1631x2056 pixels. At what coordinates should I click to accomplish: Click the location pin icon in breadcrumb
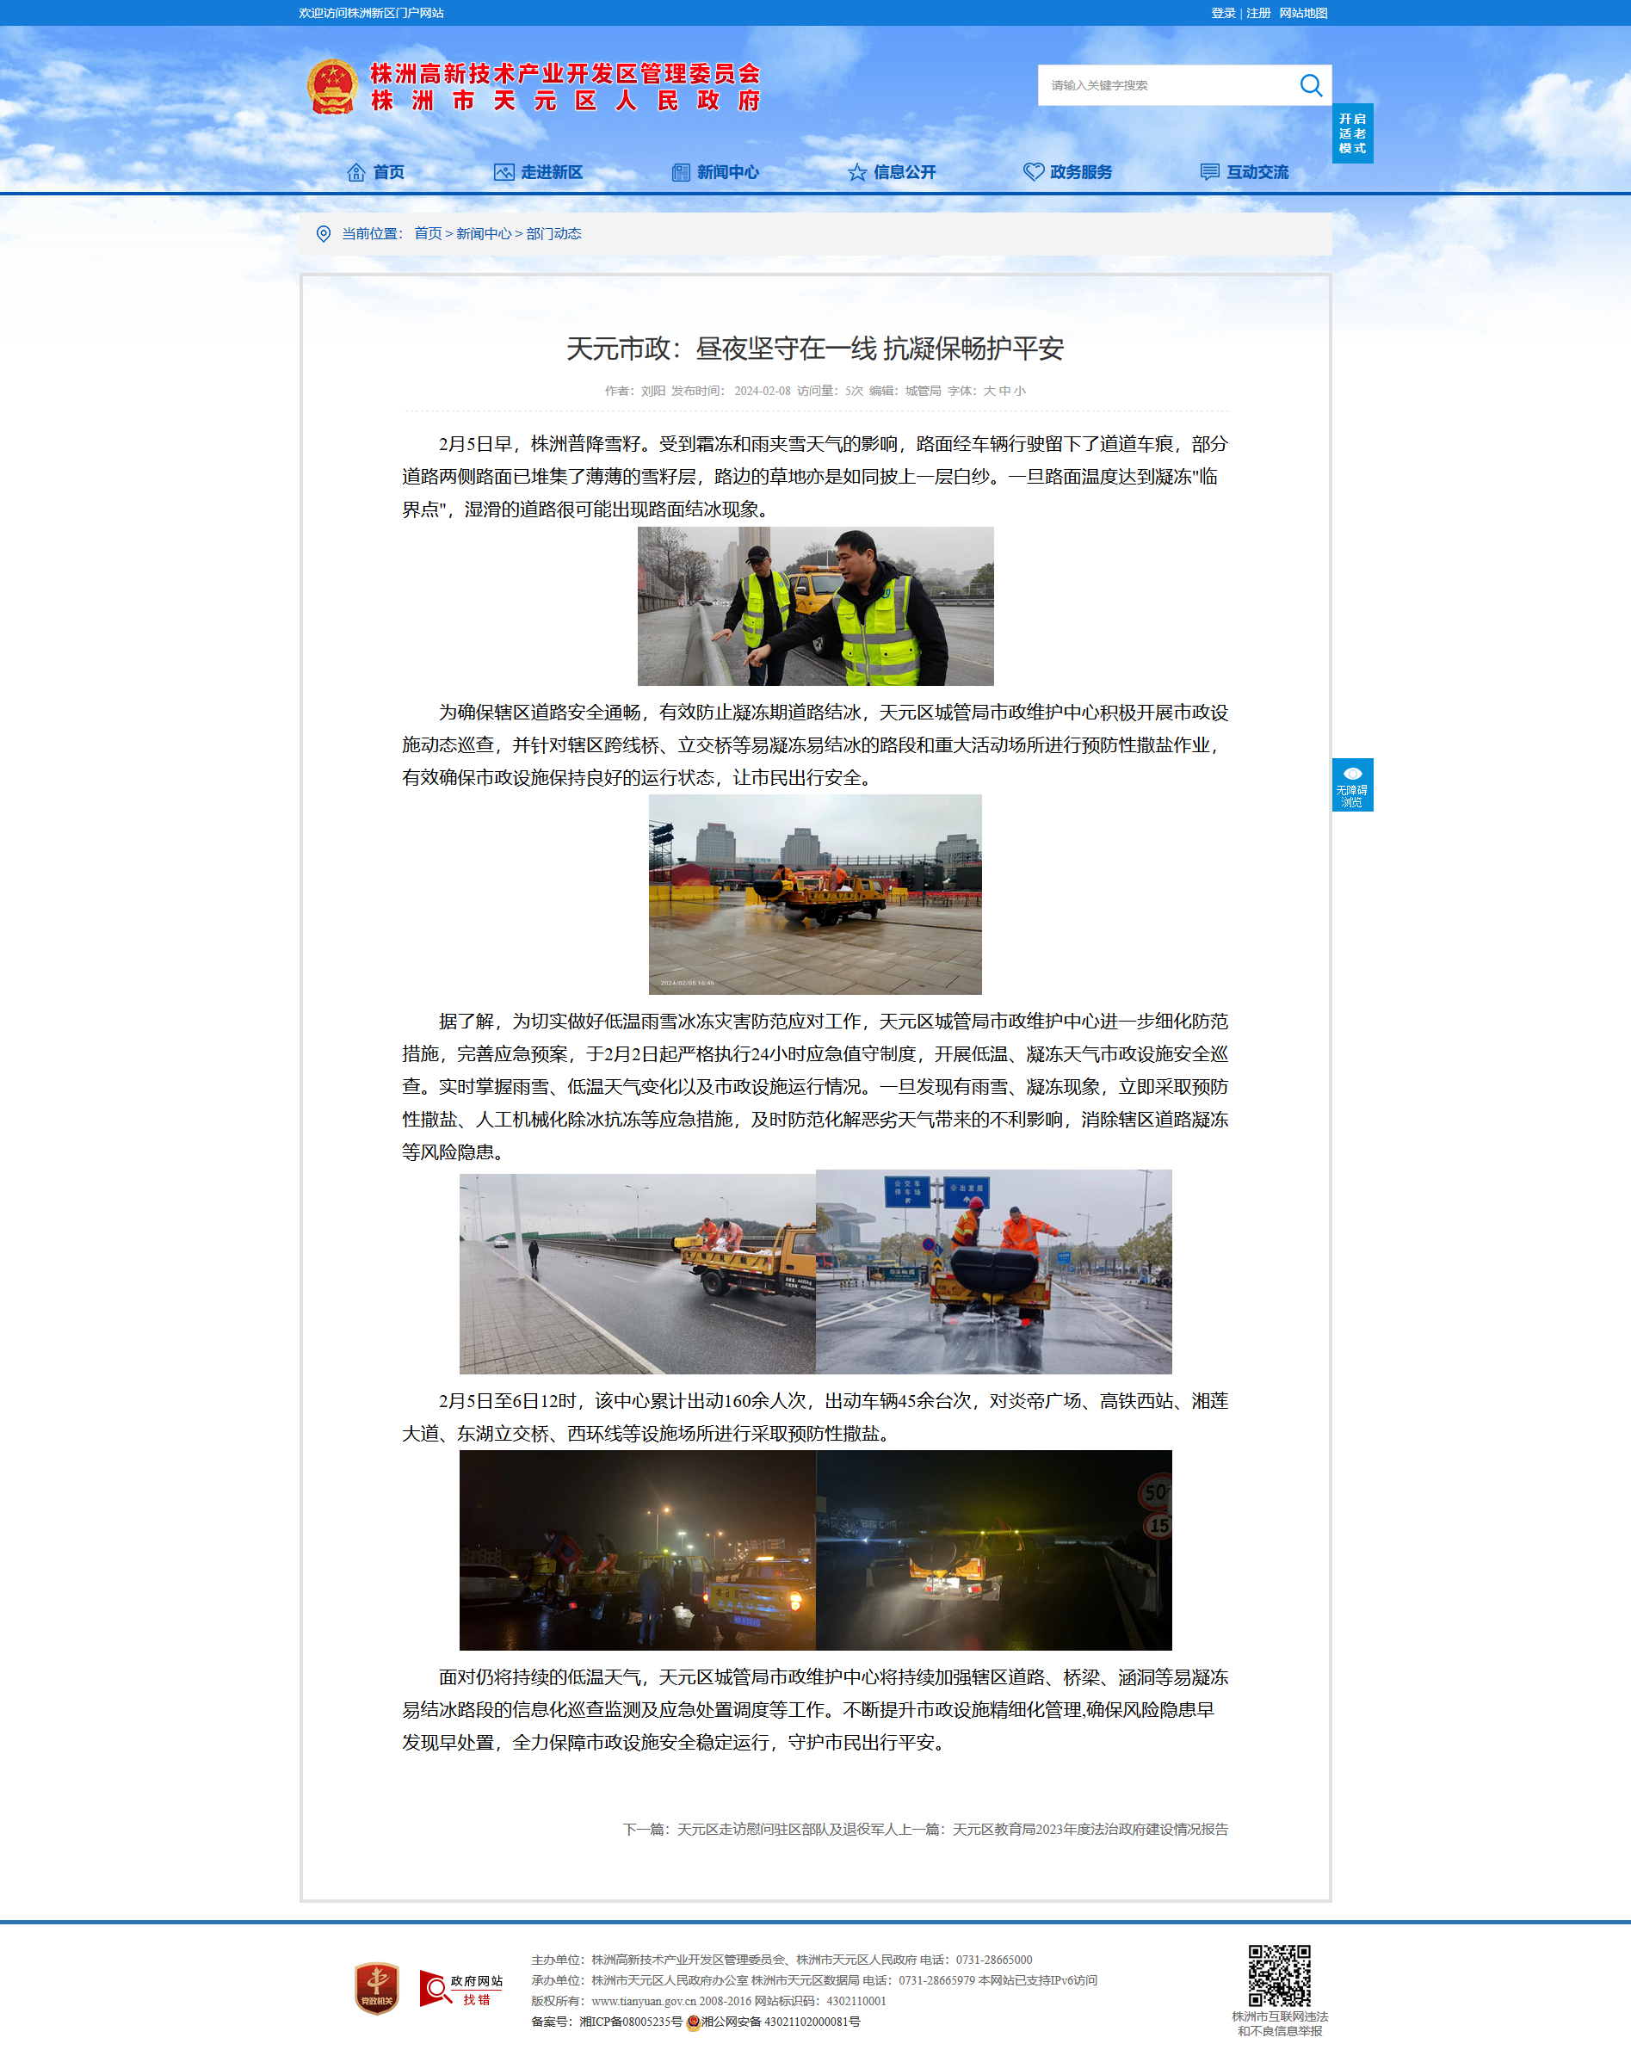(324, 235)
